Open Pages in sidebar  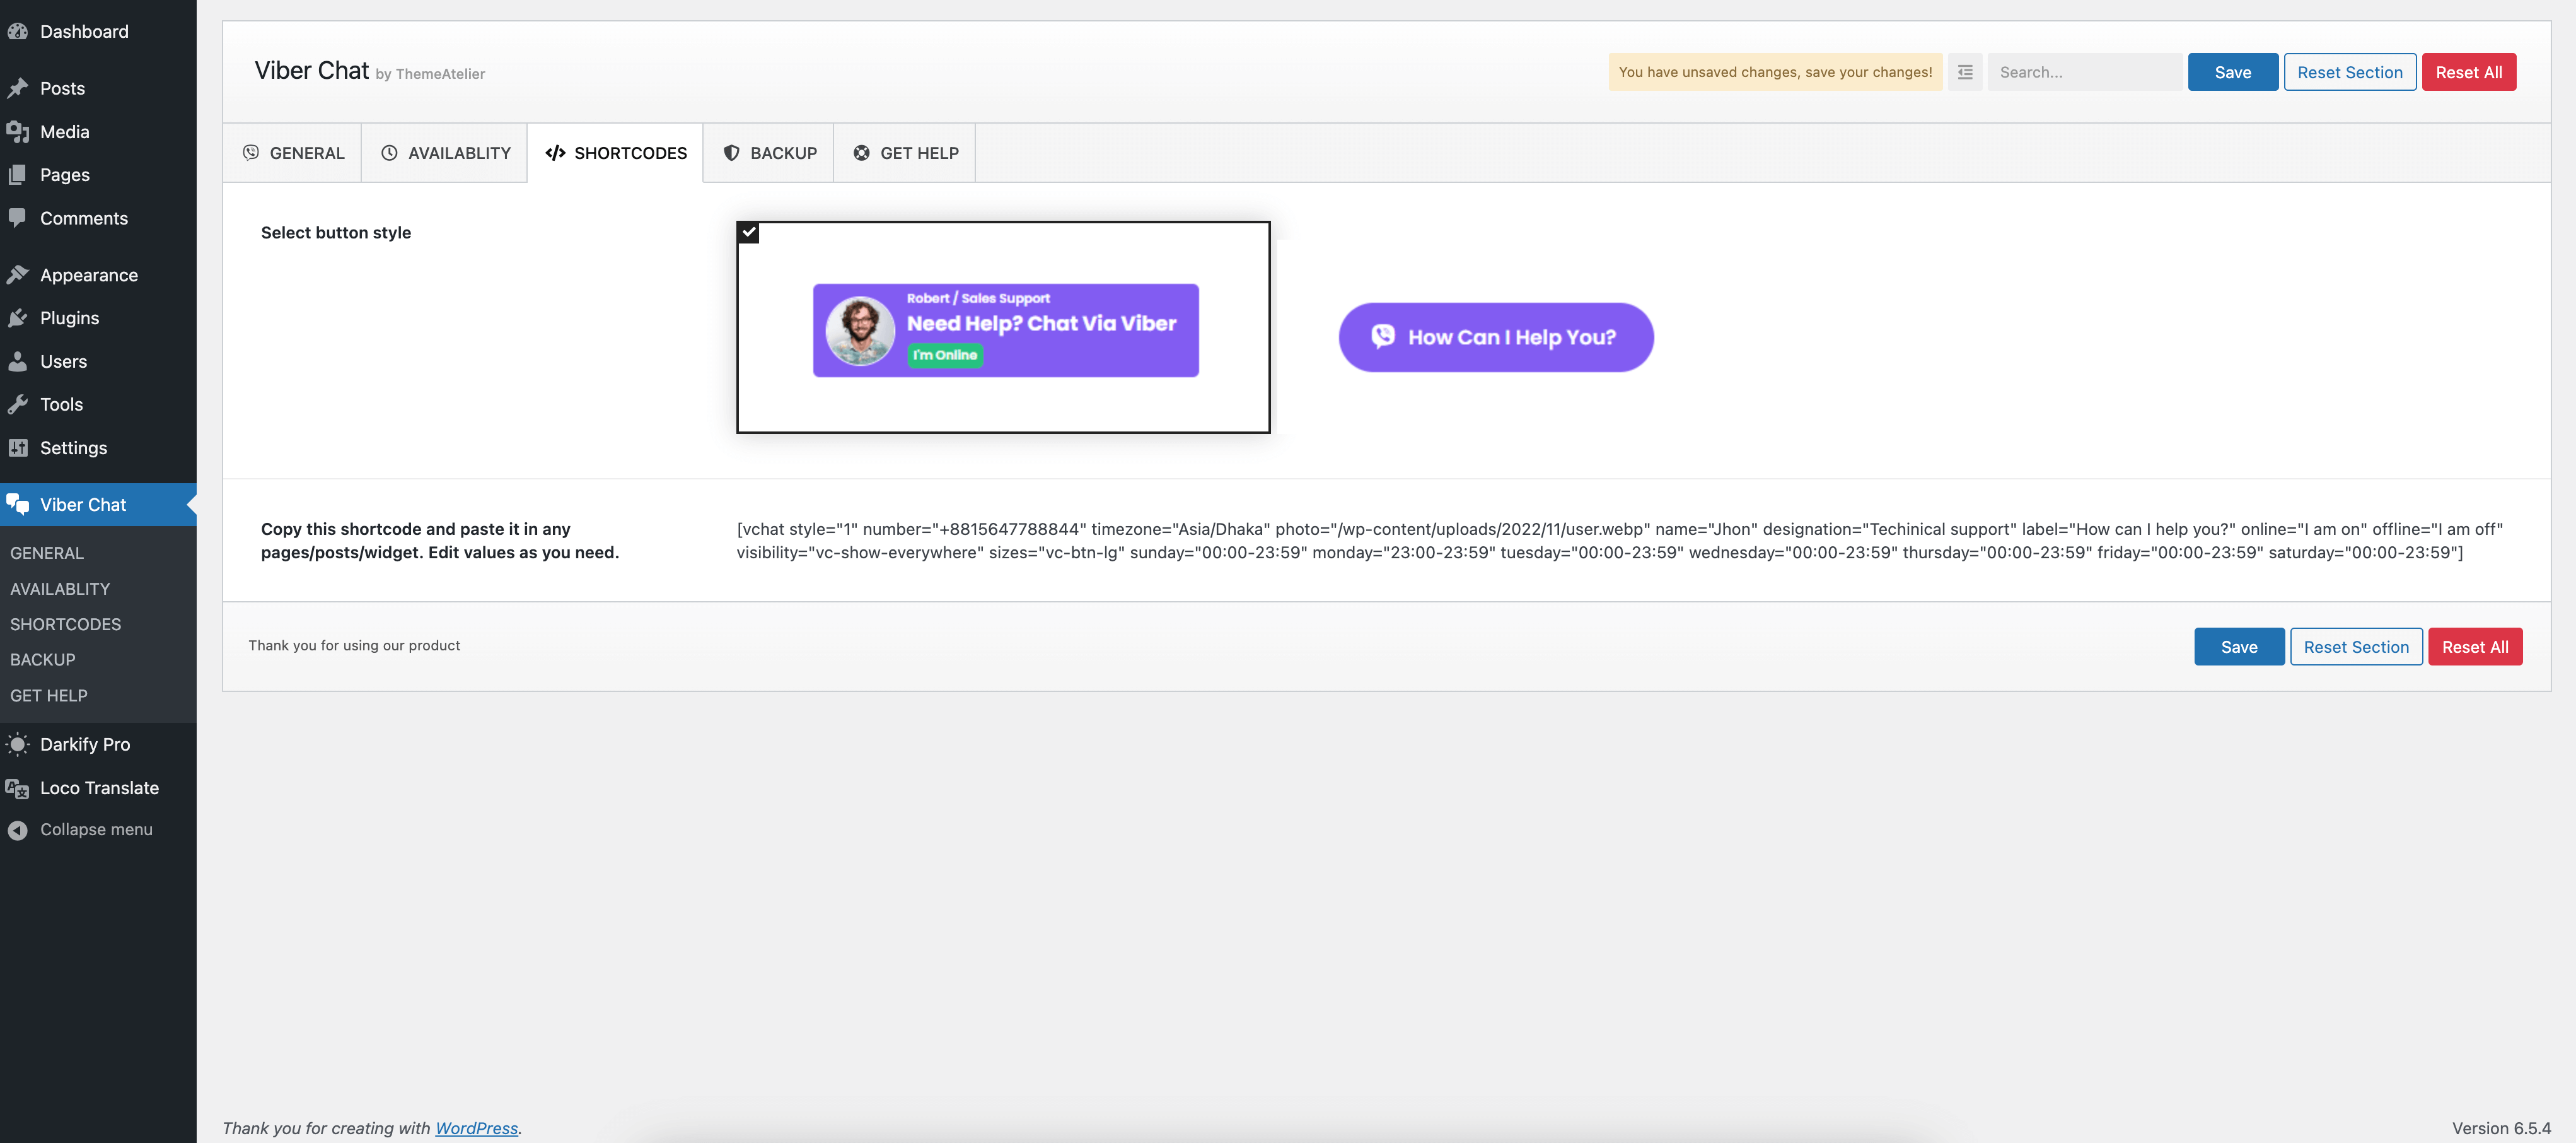[65, 174]
